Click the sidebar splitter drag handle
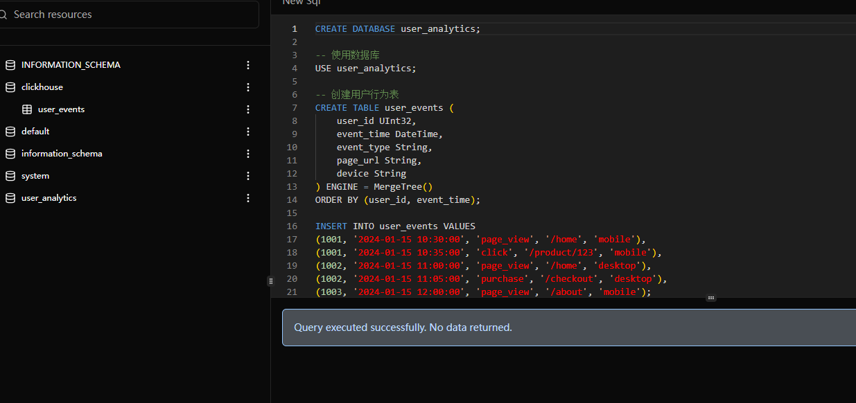Screen dimensions: 856x403 (270, 281)
